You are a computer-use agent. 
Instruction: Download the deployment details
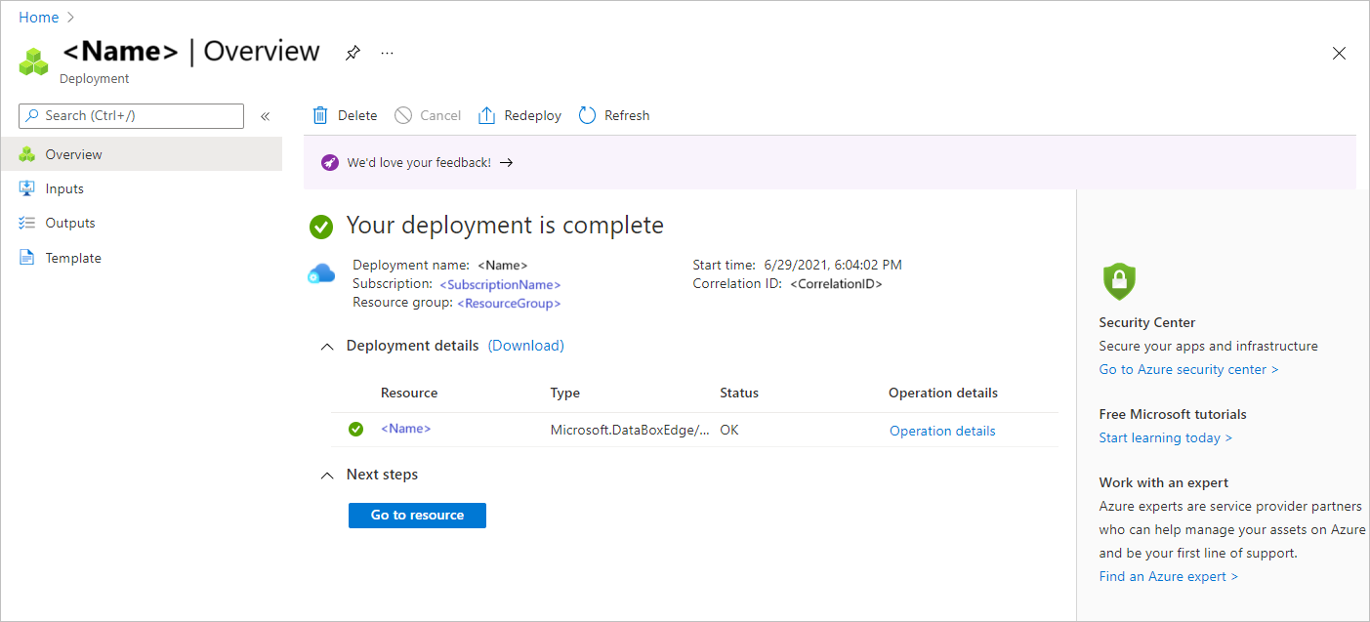[525, 345]
